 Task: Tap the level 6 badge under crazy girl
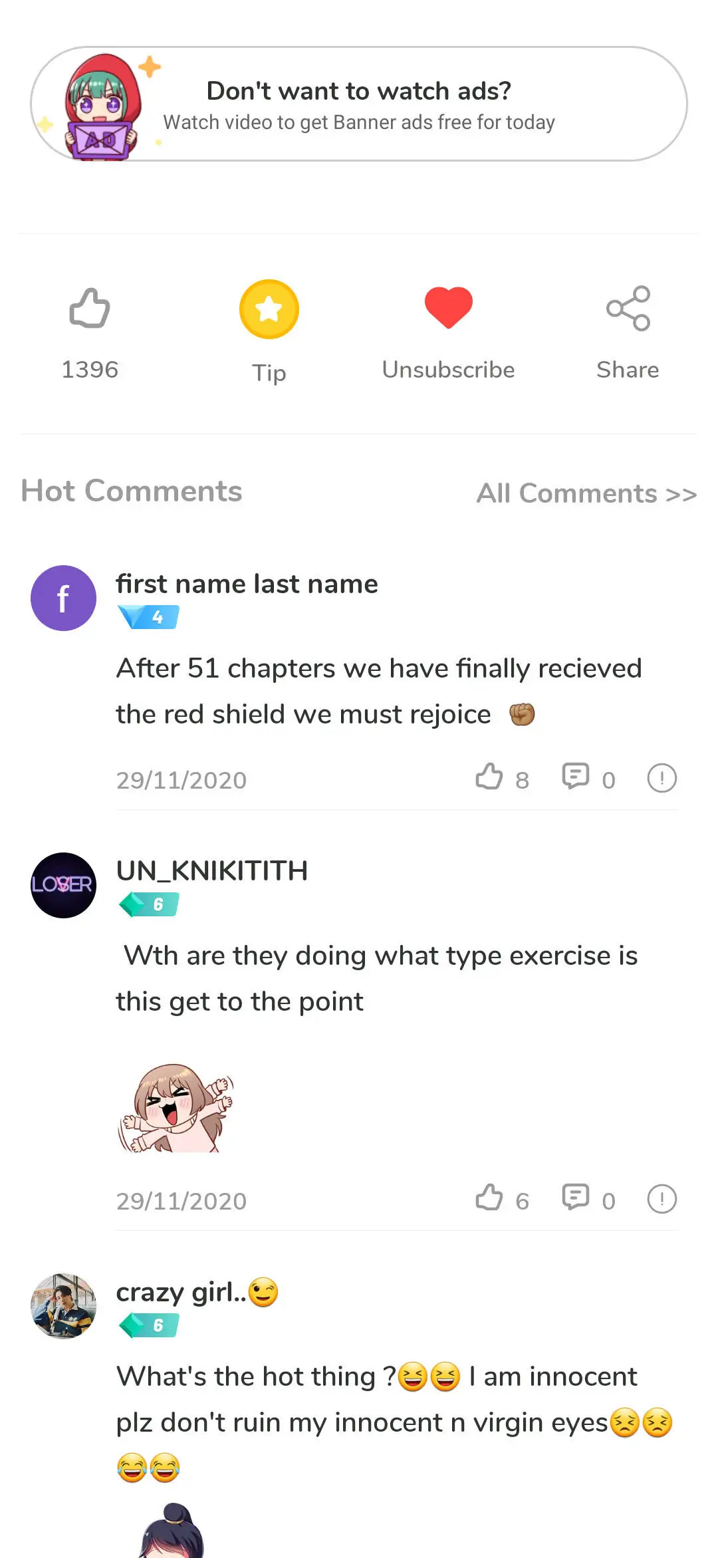coord(148,1325)
